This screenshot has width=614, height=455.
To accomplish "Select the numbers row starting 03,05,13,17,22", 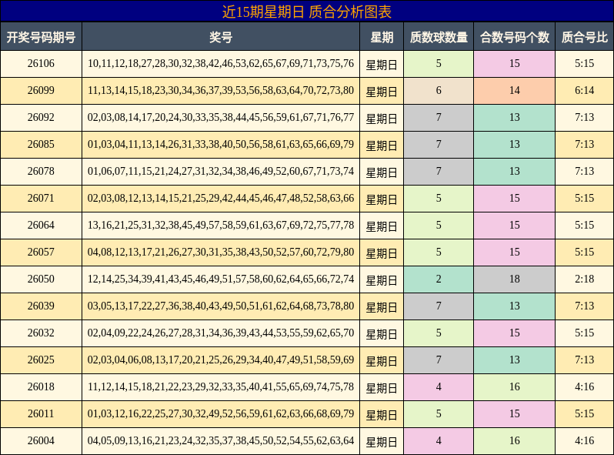I will (221, 306).
